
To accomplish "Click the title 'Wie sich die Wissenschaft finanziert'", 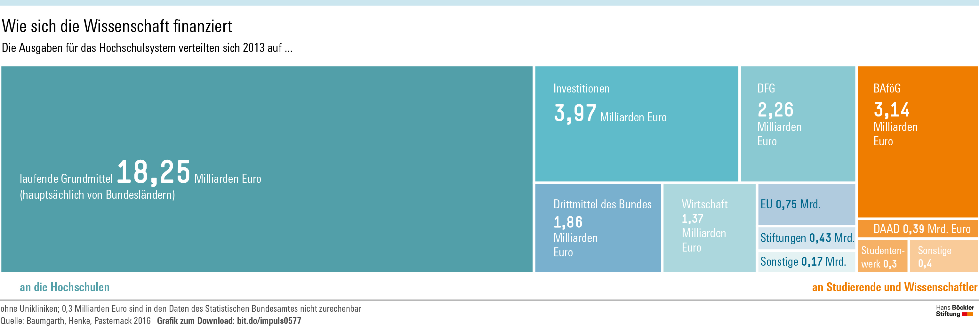I will point(117,26).
